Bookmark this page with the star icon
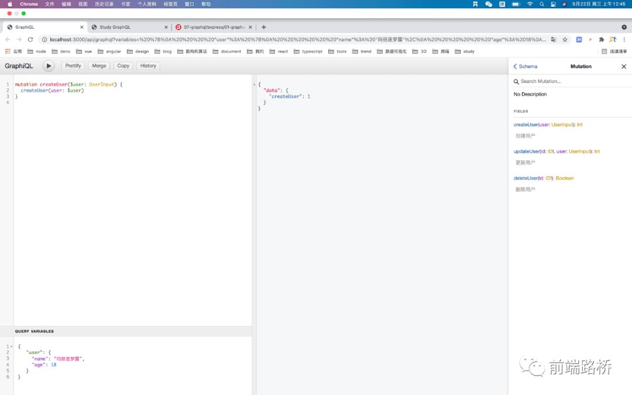This screenshot has height=395, width=632. pos(565,40)
